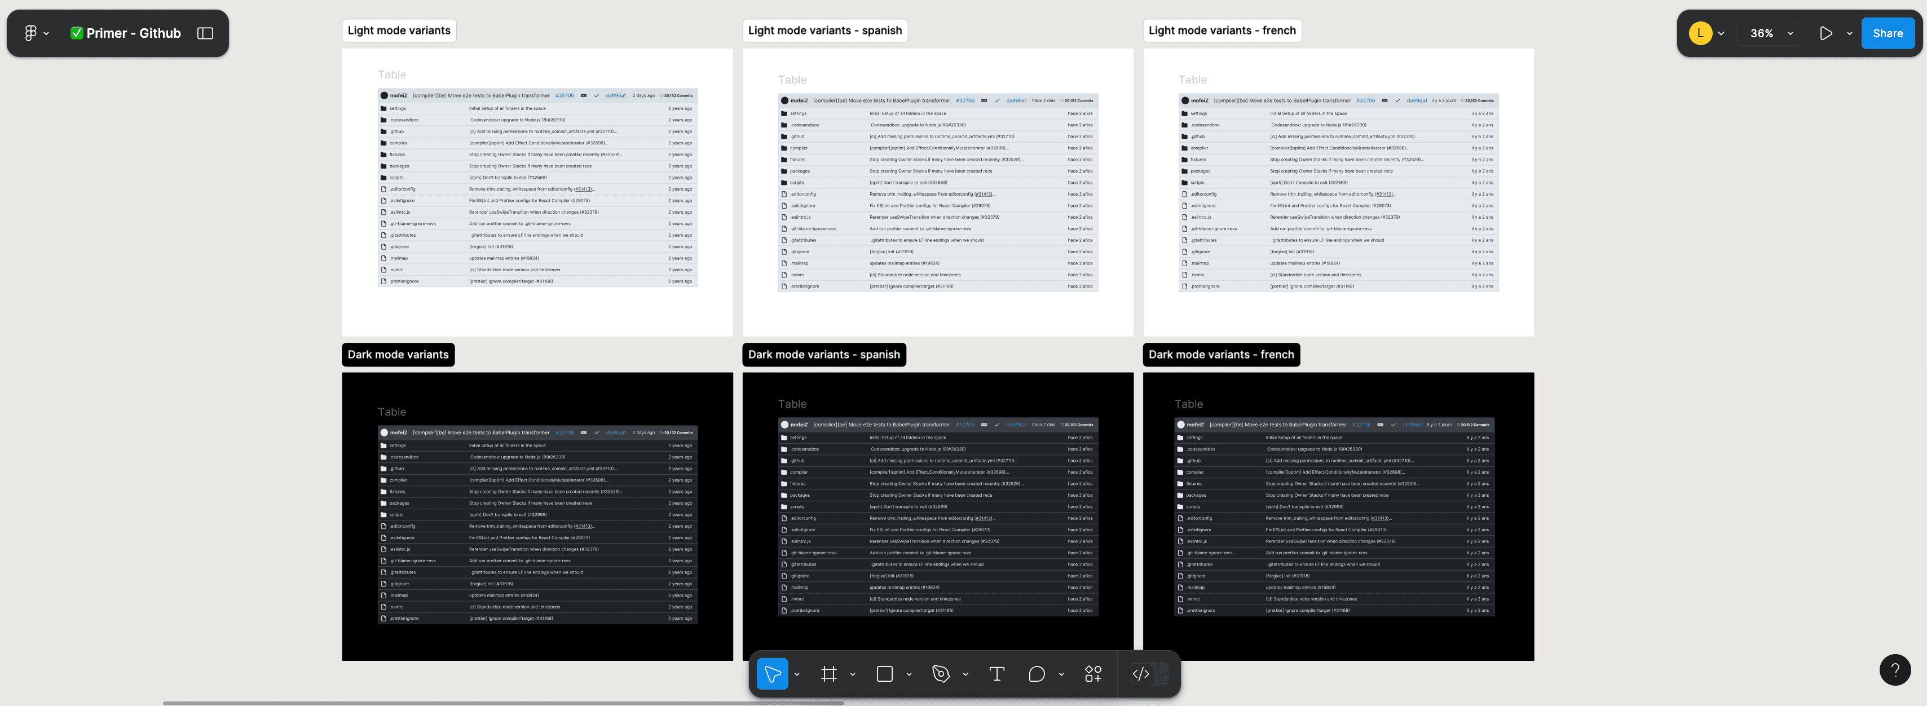The width and height of the screenshot is (1927, 706).
Task: Click the compiler folder row in Dark mode spanish table
Action: (938, 473)
